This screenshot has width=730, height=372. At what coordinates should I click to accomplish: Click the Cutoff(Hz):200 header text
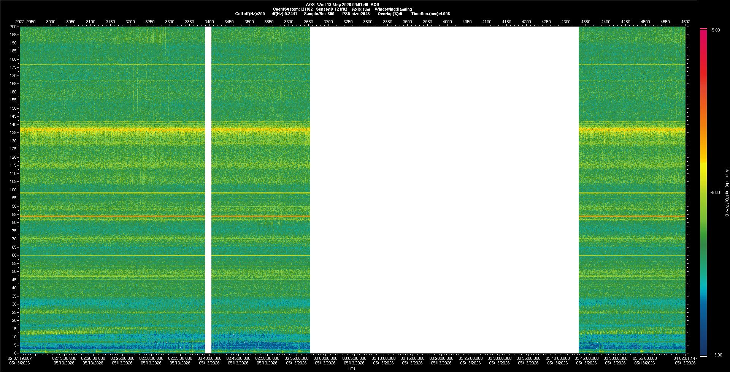point(250,14)
